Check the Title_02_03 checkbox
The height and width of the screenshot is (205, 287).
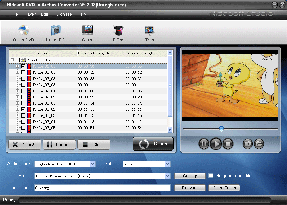tap(23, 85)
